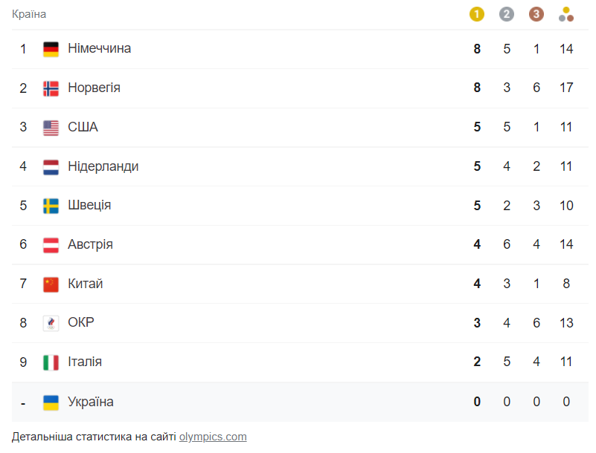Click the gold medal column icon
The width and height of the screenshot is (596, 453).
[x=477, y=13]
